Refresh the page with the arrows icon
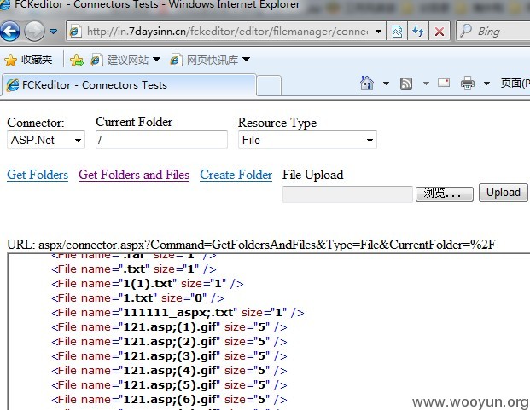530x410 pixels. (x=418, y=32)
